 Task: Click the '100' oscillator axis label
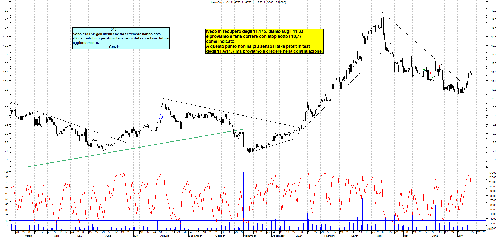(6, 172)
